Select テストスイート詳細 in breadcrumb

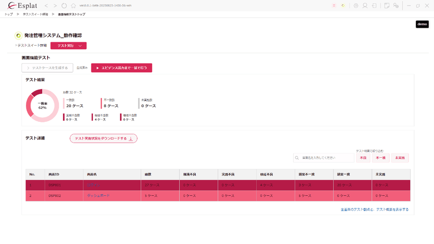coord(35,14)
